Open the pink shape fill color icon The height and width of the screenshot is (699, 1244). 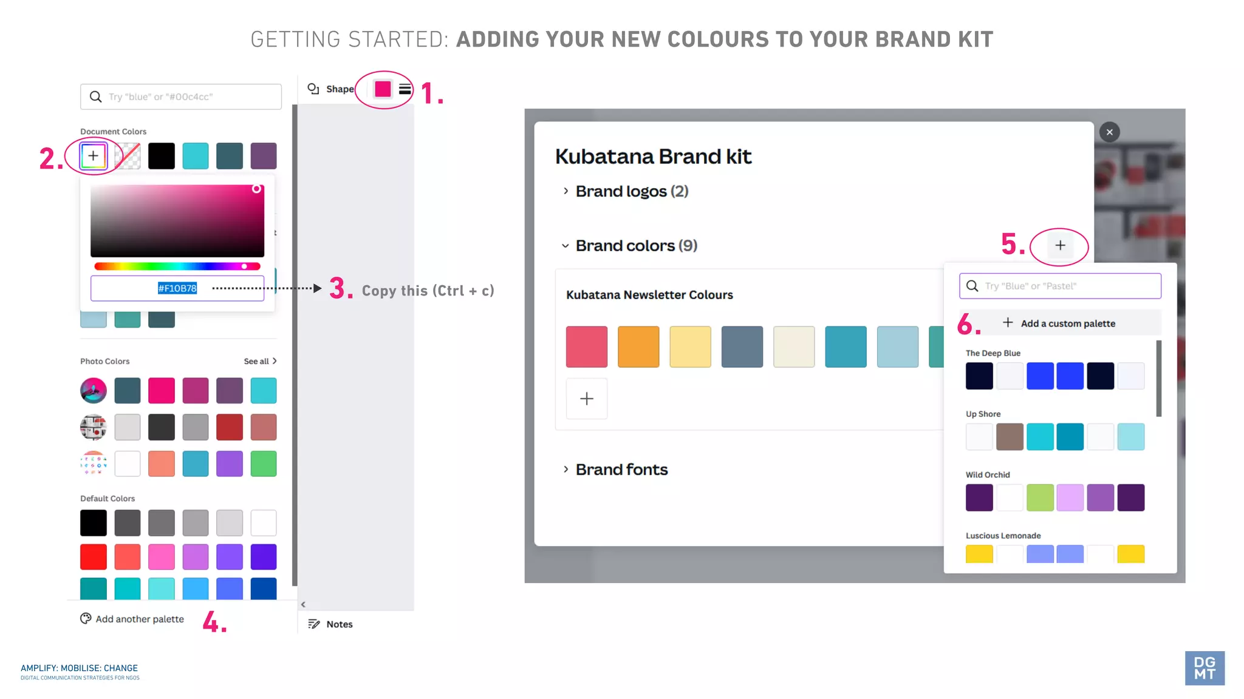[383, 89]
